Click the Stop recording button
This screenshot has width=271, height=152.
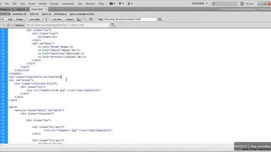click(260, 147)
